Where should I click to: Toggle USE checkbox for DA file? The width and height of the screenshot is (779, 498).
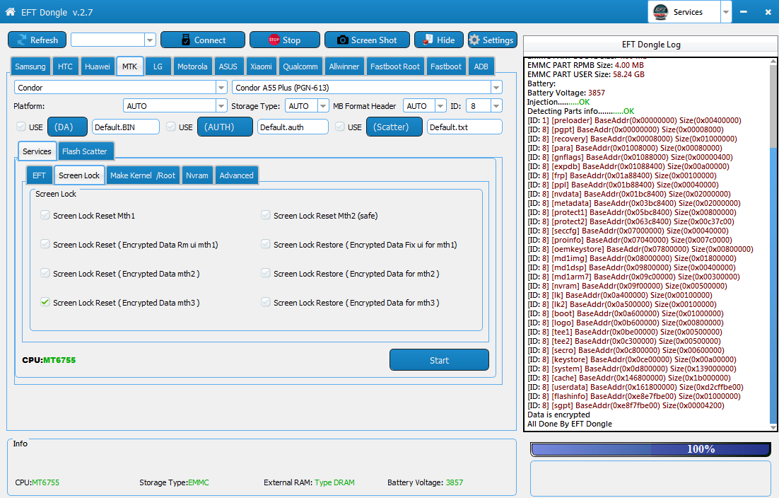(x=21, y=127)
